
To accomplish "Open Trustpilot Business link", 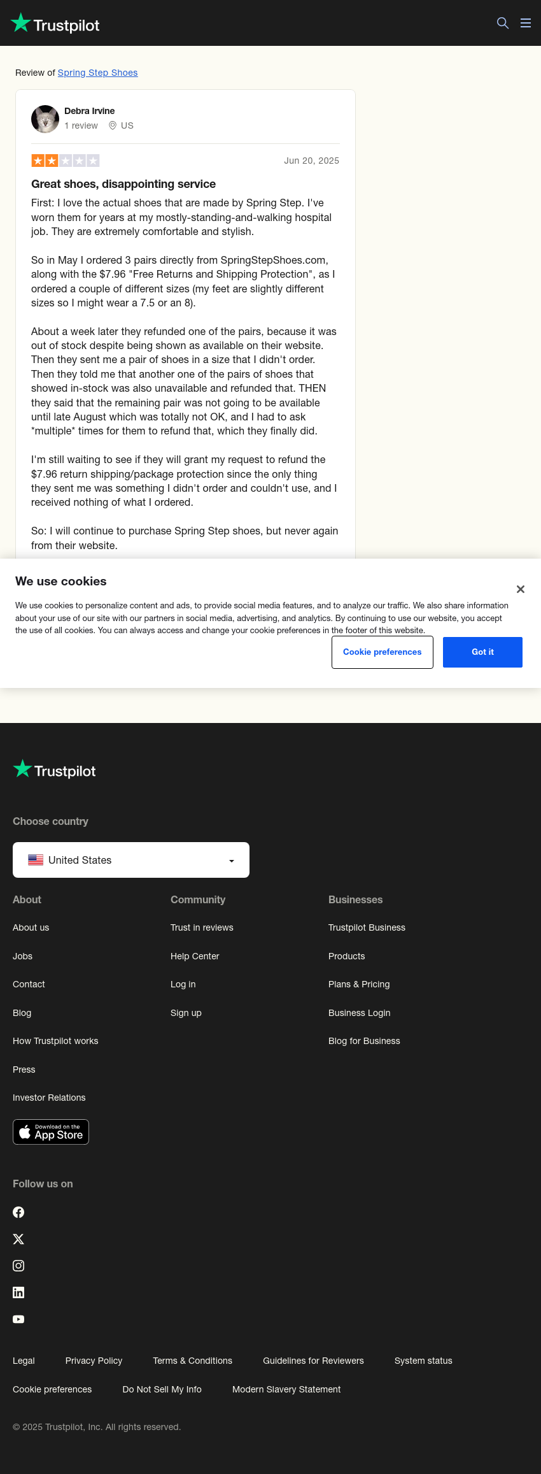I will [x=367, y=927].
